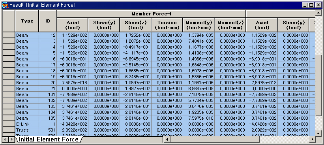Click the Member Force-i group header

[151, 14]
